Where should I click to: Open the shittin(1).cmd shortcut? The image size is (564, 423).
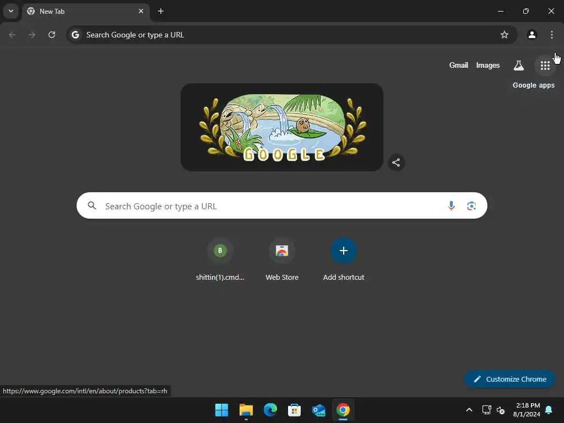coord(220,260)
